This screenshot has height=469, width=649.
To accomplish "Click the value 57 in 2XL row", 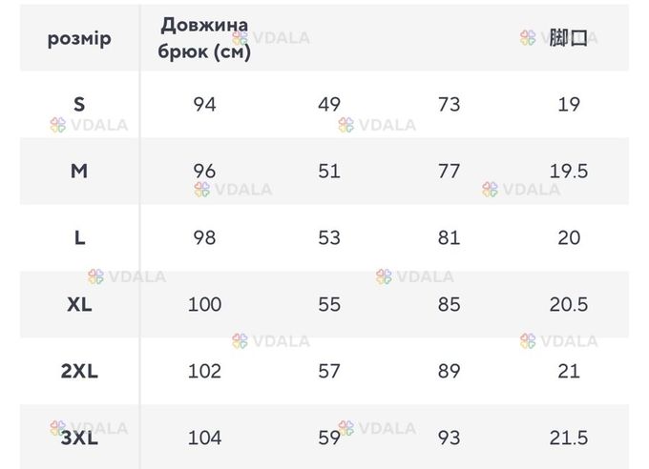I will 329,372.
